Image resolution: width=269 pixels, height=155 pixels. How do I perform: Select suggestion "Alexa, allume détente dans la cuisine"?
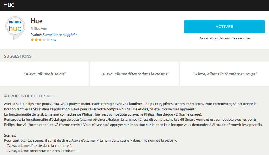coord(135,74)
